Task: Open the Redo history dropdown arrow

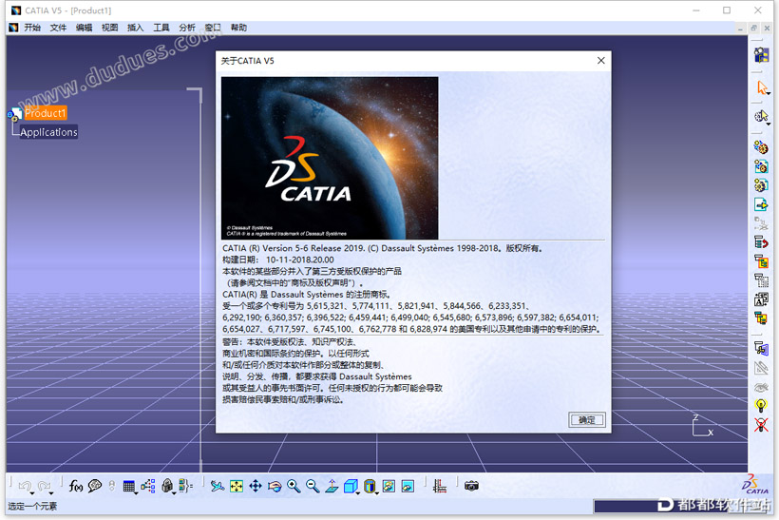Action: pyautogui.click(x=51, y=493)
